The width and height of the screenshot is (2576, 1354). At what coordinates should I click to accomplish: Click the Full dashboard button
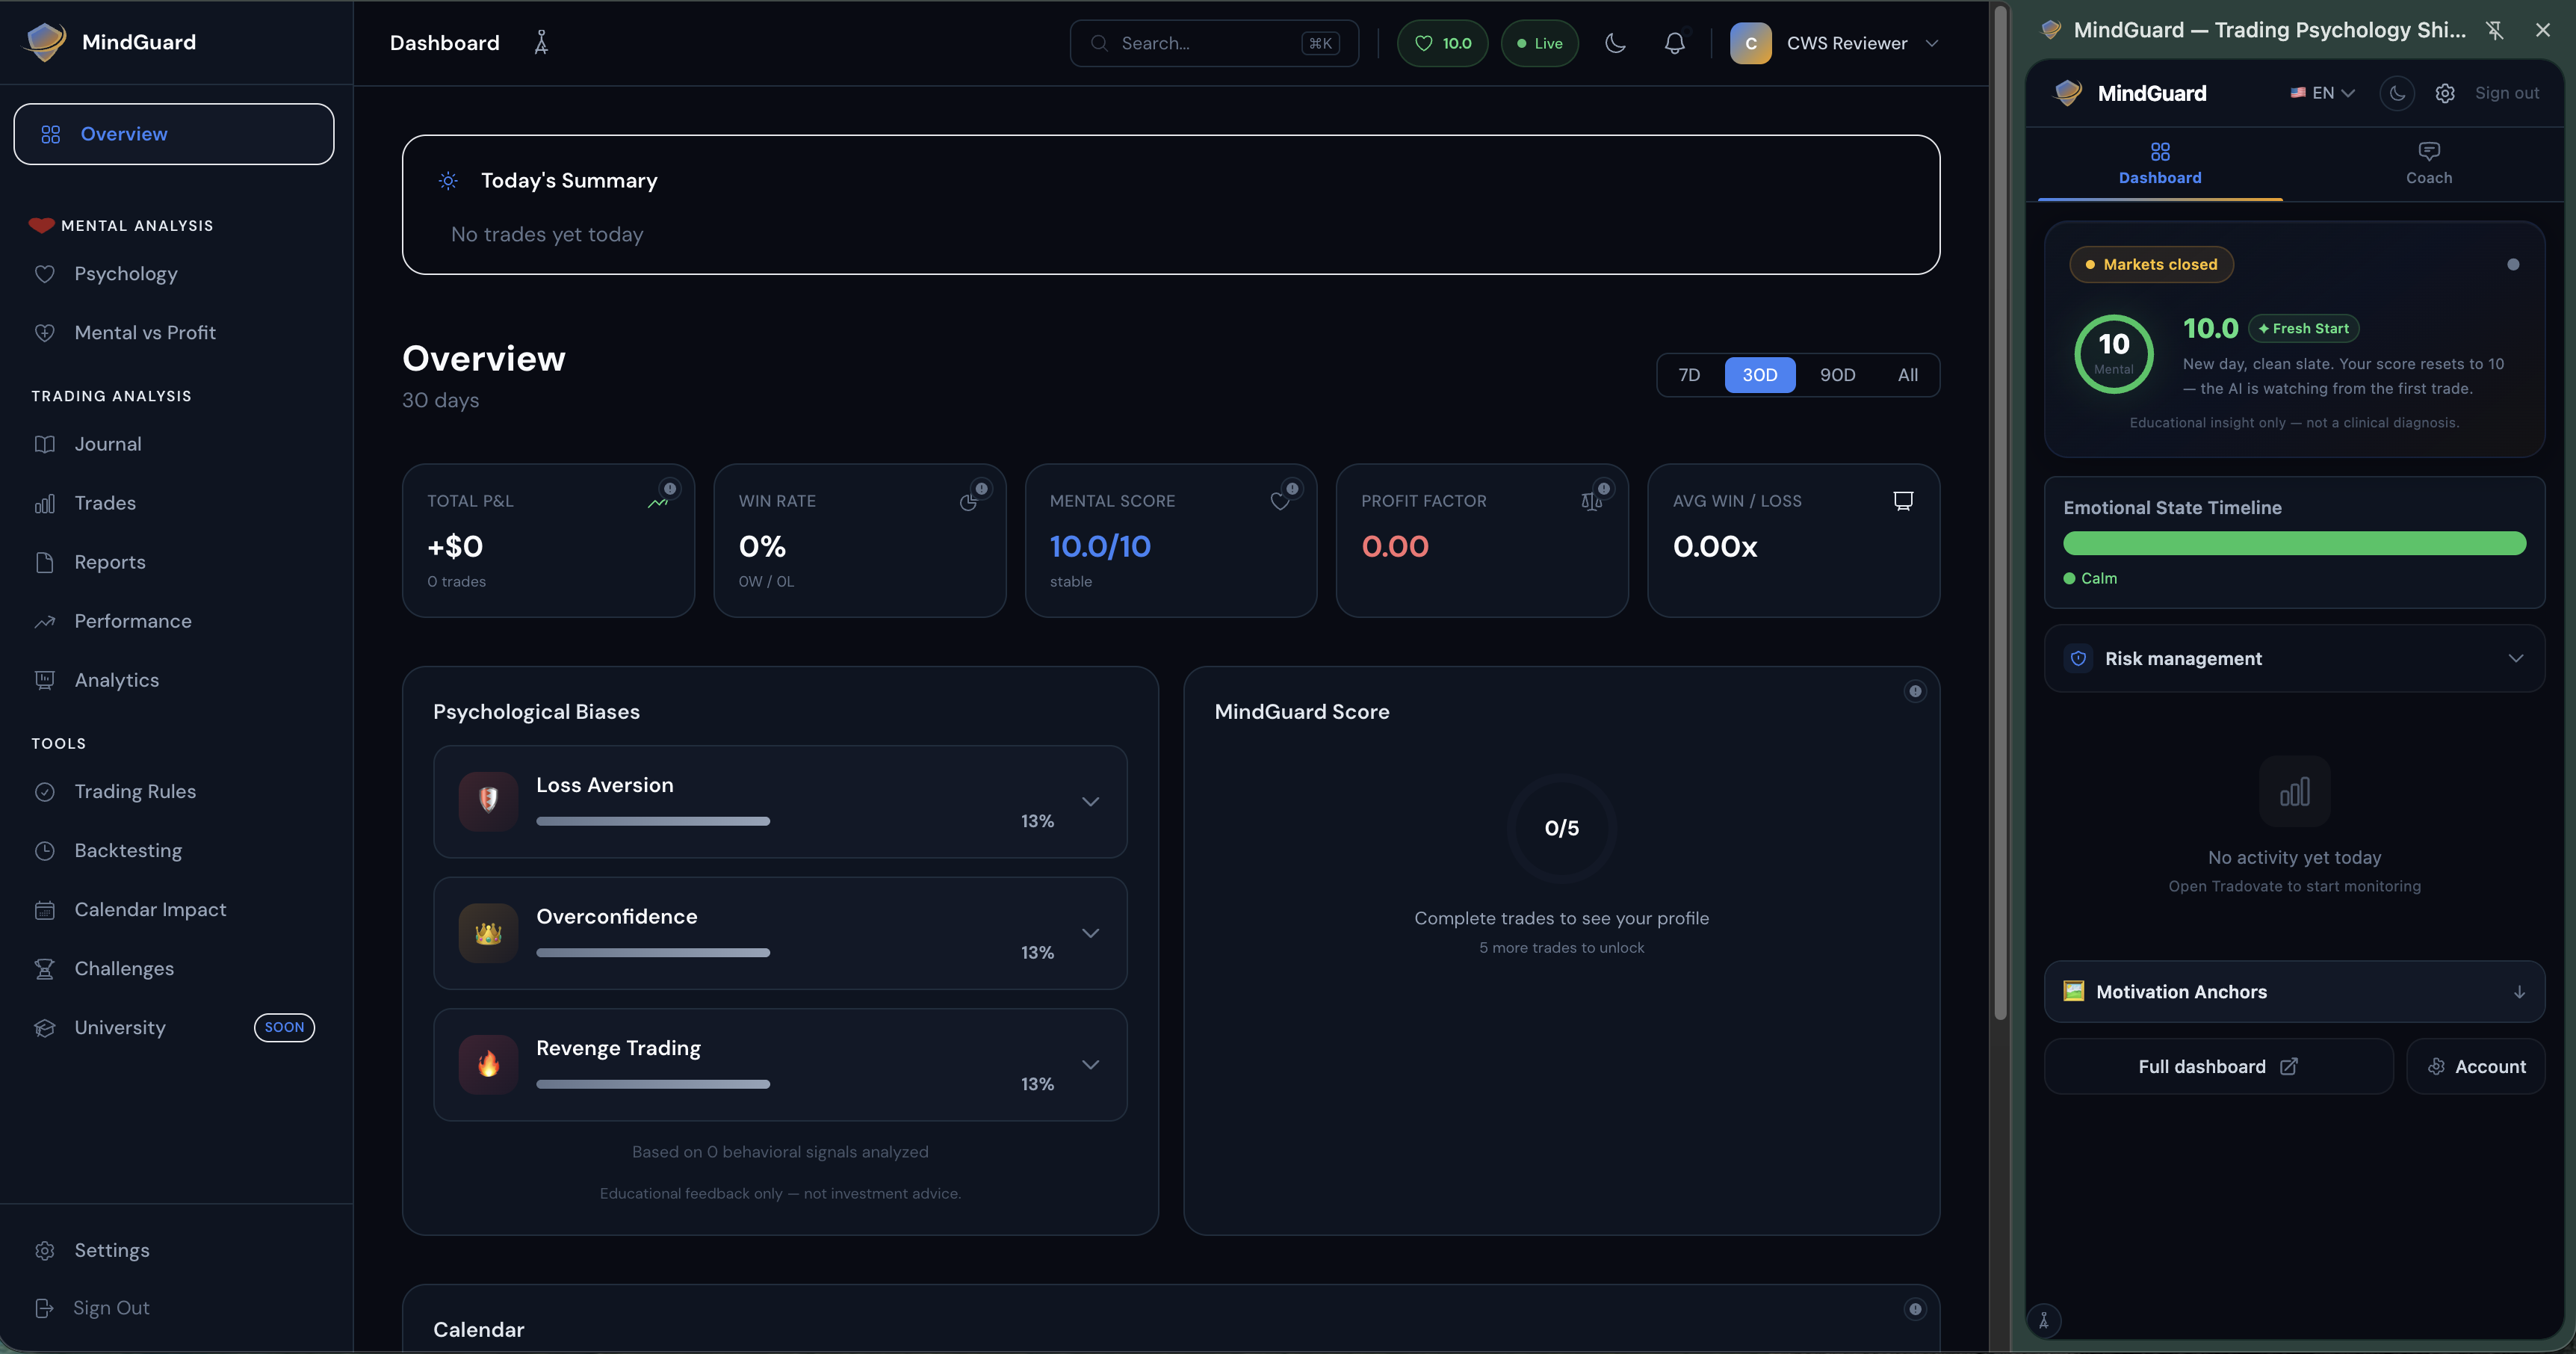click(2217, 1067)
